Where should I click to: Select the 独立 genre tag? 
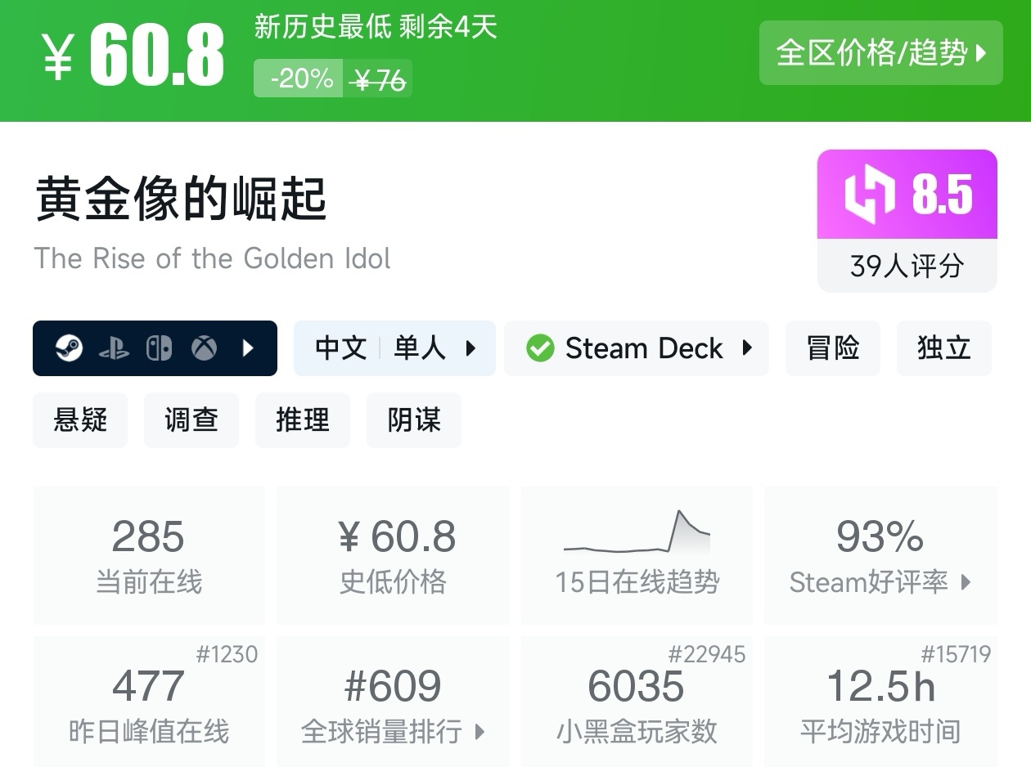[x=943, y=348]
